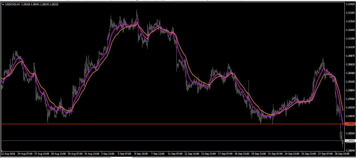Click the 28 Sep 15:00 time label
This screenshot has width=356, height=158.
[x=342, y=154]
